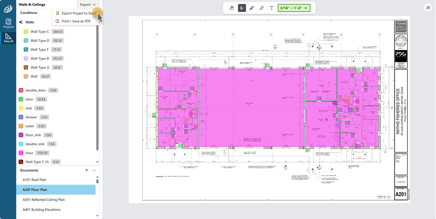Screen dimensions: 436x219
Task: Select the Wall Type C (1) label
Action: tap(37, 162)
